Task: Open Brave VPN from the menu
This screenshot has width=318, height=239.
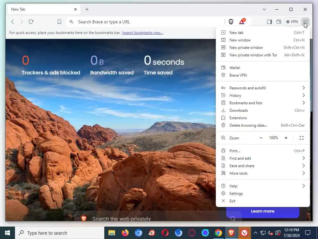Action: (263, 75)
